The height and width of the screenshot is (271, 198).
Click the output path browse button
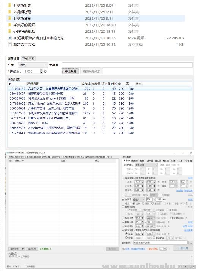pos(191,243)
